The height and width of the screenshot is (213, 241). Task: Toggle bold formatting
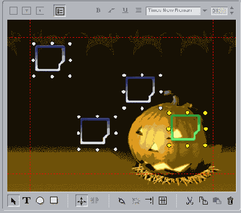coord(98,10)
